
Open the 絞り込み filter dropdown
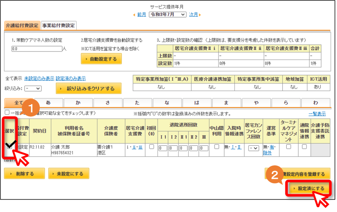33,88
